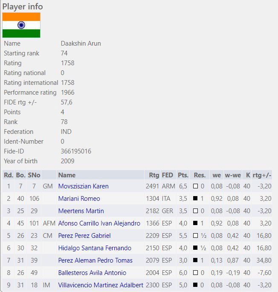
Task: Open Villavicencio Martinez Adalbert link
Action: tap(101, 285)
